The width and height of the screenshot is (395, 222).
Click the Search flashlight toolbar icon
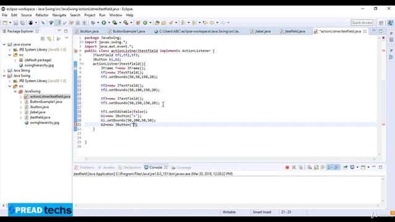click(171, 23)
